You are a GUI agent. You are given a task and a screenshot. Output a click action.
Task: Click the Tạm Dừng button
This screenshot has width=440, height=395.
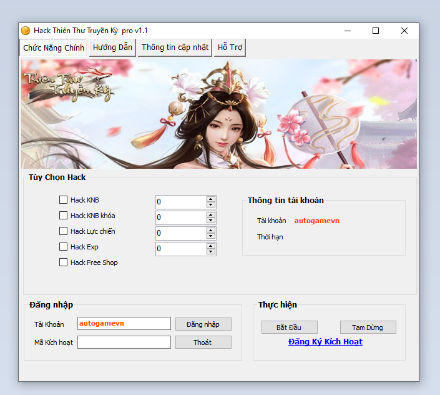pos(368,327)
